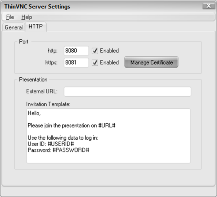
Task: Click inside the Invitation Template text area
Action: pos(108,136)
